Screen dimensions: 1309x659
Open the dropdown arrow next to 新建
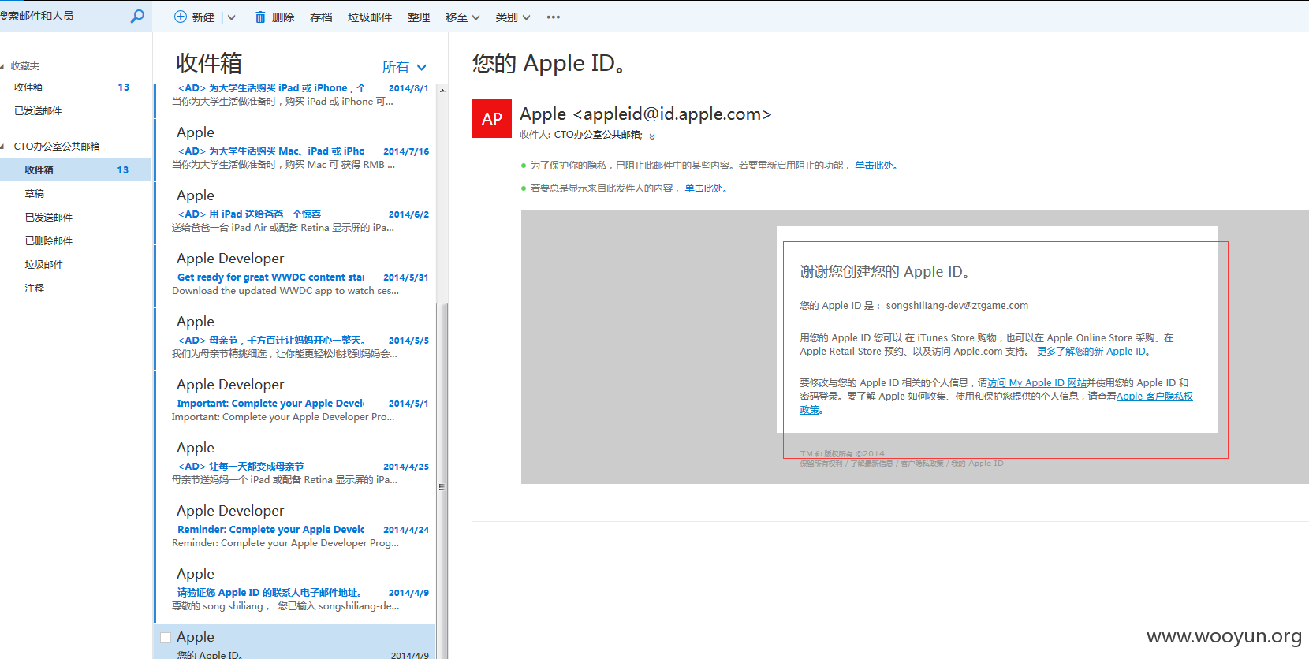(232, 17)
